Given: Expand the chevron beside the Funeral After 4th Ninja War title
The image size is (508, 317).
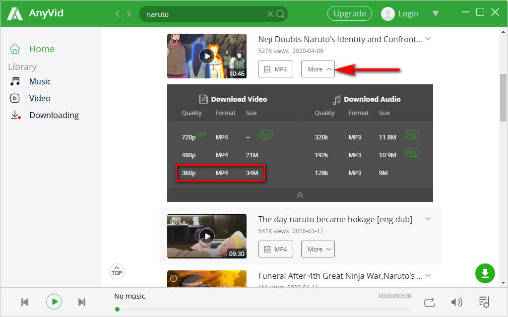Looking at the screenshot, I should pos(428,275).
